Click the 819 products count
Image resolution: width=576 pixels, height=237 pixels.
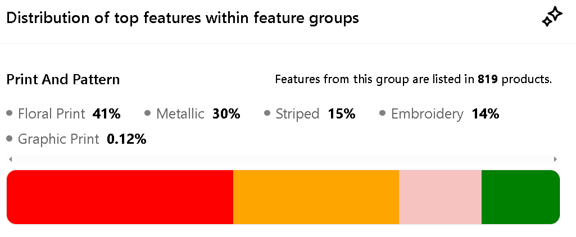point(488,79)
